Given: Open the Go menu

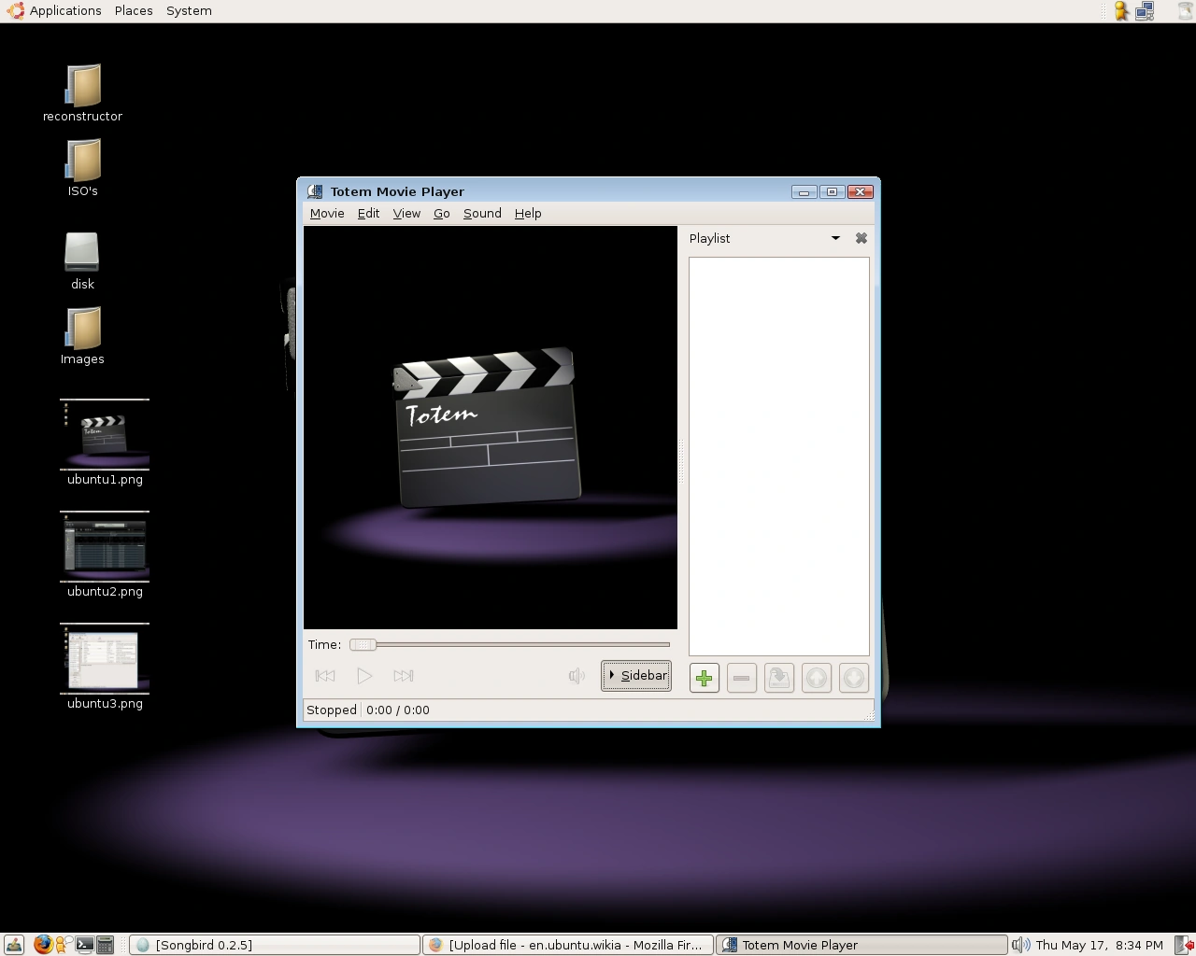Looking at the screenshot, I should [x=442, y=214].
